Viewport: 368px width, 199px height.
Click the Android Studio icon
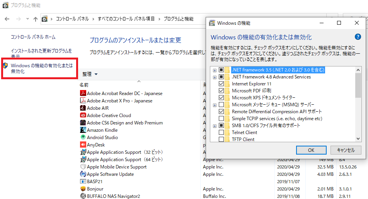(83, 137)
